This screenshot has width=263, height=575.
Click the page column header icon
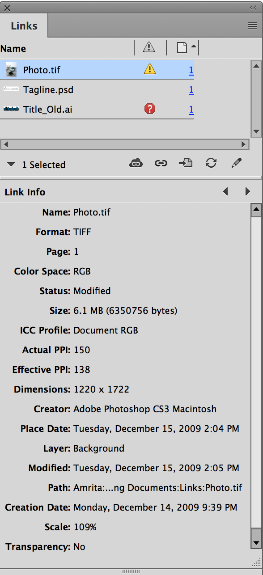182,47
